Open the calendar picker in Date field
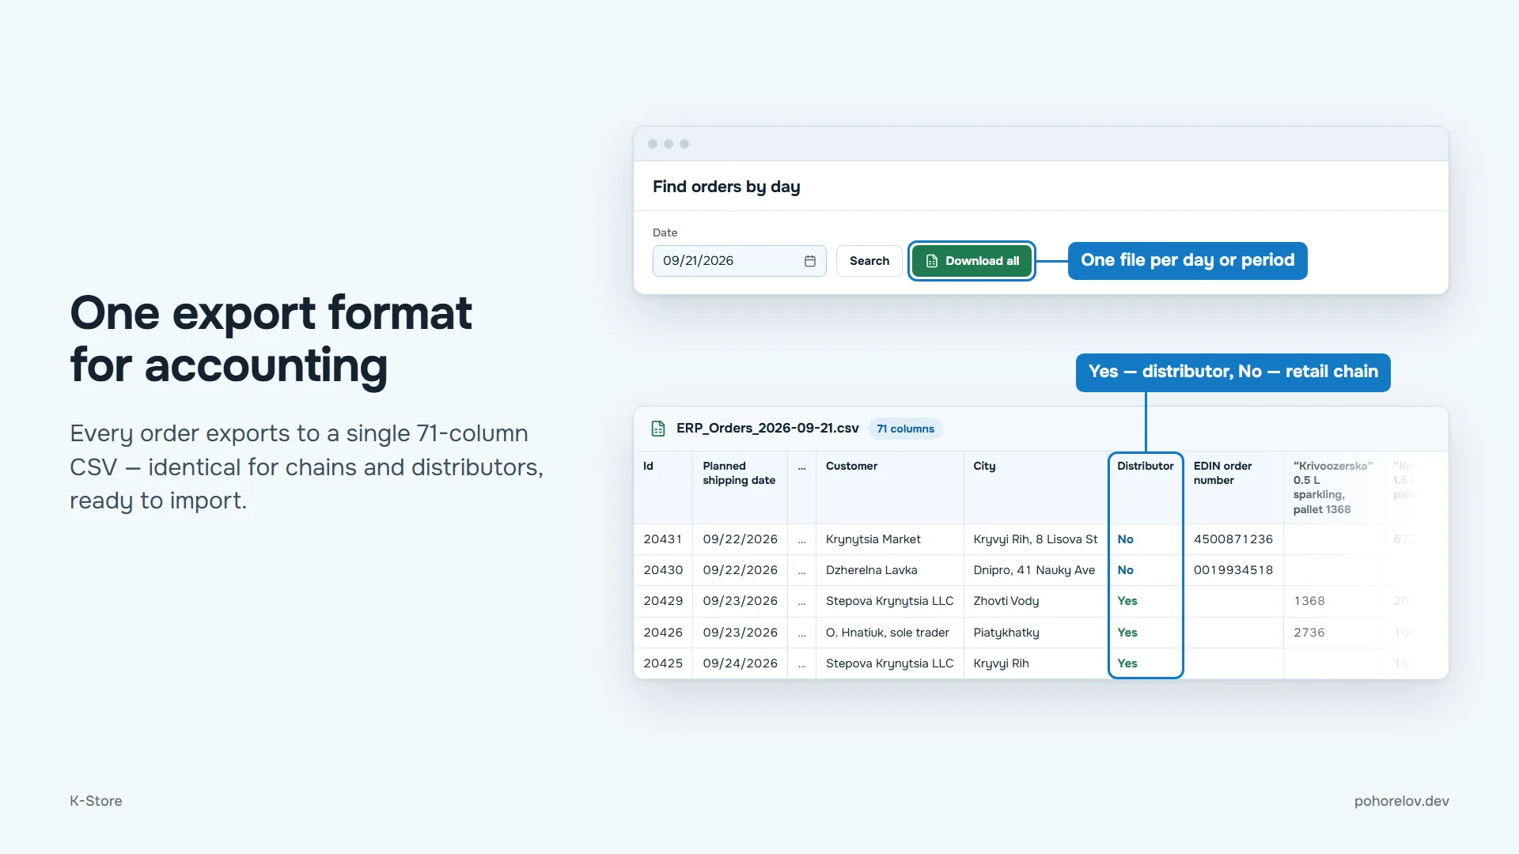This screenshot has height=854, width=1519. (809, 261)
